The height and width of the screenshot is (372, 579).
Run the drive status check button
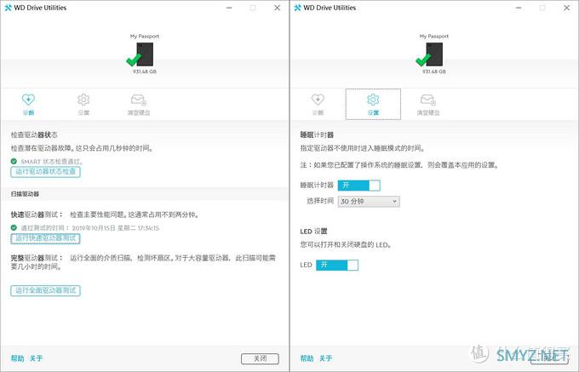click(x=45, y=172)
